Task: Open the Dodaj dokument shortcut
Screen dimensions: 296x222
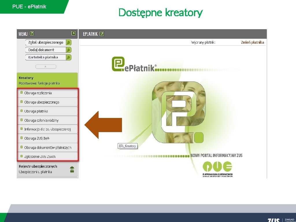Action: 46,50
